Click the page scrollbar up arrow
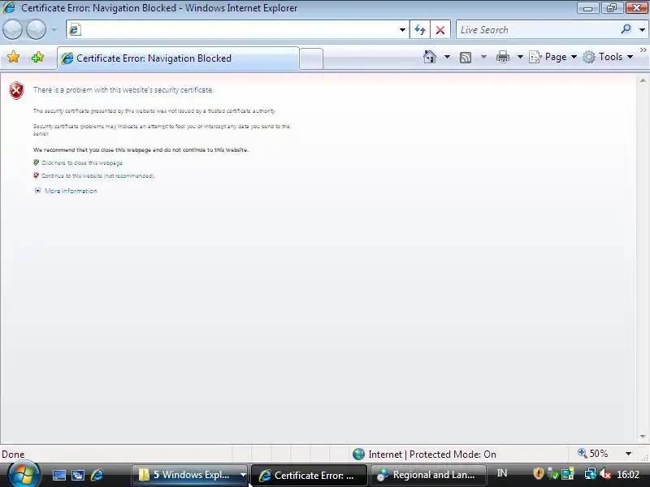The height and width of the screenshot is (487, 650). click(643, 80)
